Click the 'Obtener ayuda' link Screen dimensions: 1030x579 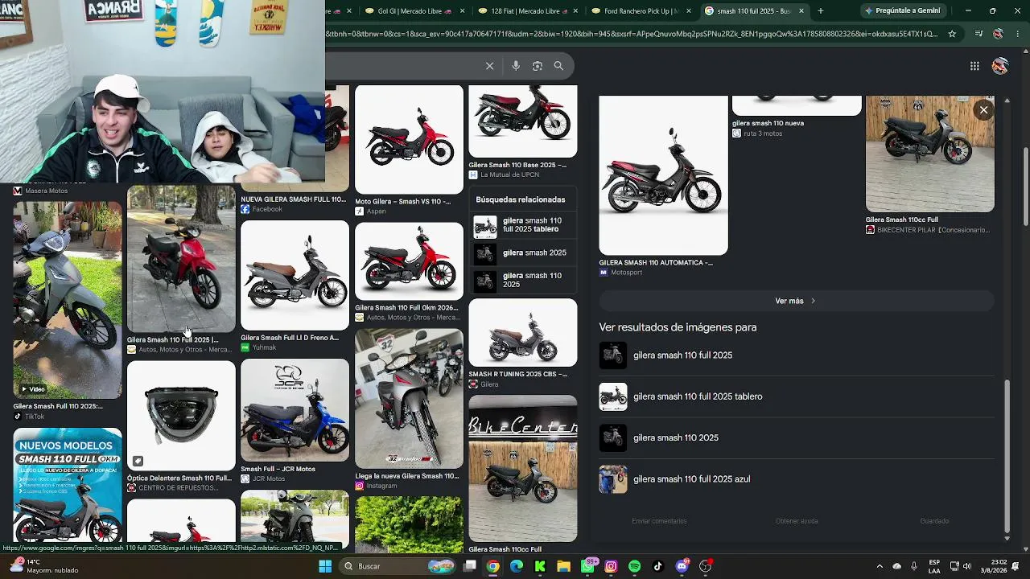point(797,521)
